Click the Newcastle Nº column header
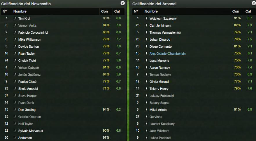Screen dimensions: 256x141 [6, 11]
